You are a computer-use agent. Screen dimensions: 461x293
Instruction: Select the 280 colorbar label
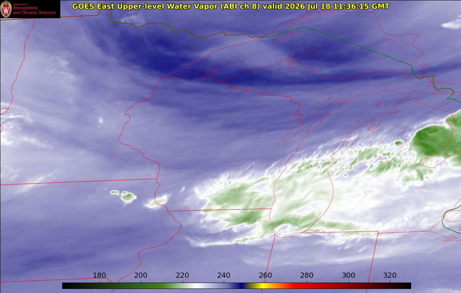pos(307,276)
